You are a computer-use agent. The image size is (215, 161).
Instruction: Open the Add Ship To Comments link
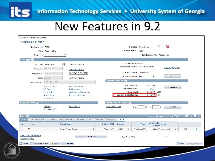click(x=80, y=92)
